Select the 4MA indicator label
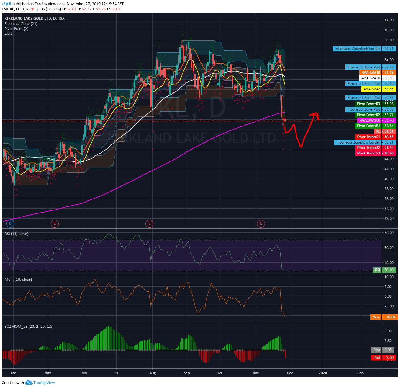400x388 pixels. (9, 34)
